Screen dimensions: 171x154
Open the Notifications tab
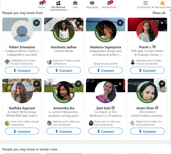(x=109, y=5)
